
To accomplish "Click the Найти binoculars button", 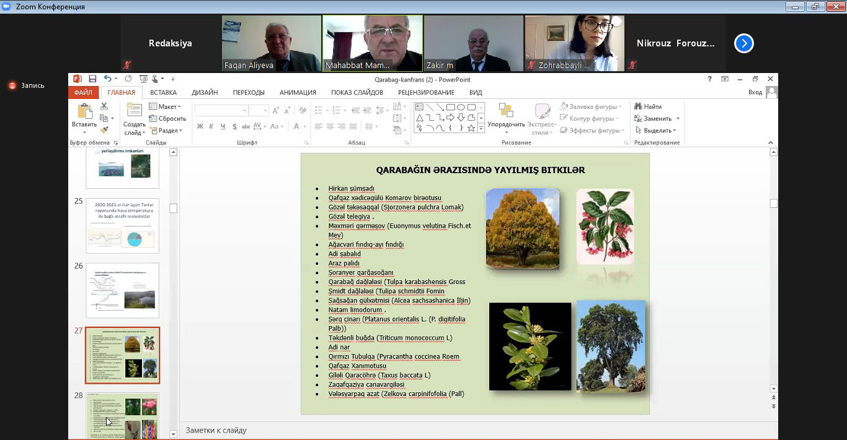I will coord(649,106).
